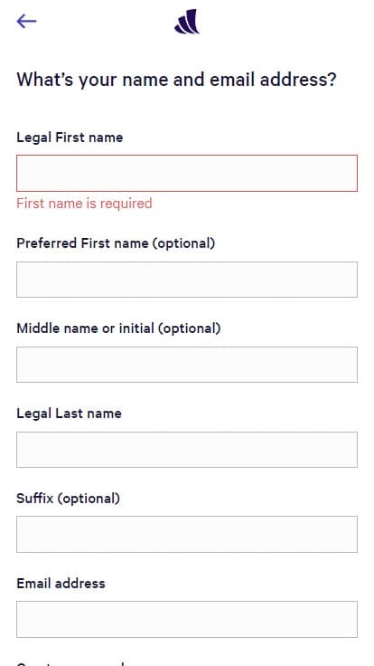Click into the Preferred First name box
The image size is (374, 666).
(x=187, y=280)
